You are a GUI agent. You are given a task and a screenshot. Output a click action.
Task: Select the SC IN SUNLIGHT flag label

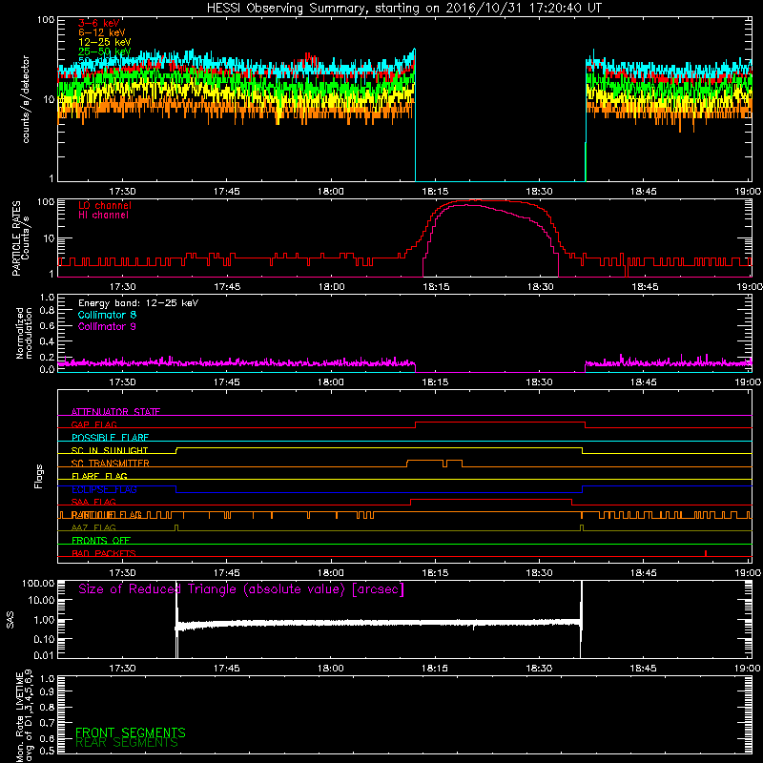(110, 450)
